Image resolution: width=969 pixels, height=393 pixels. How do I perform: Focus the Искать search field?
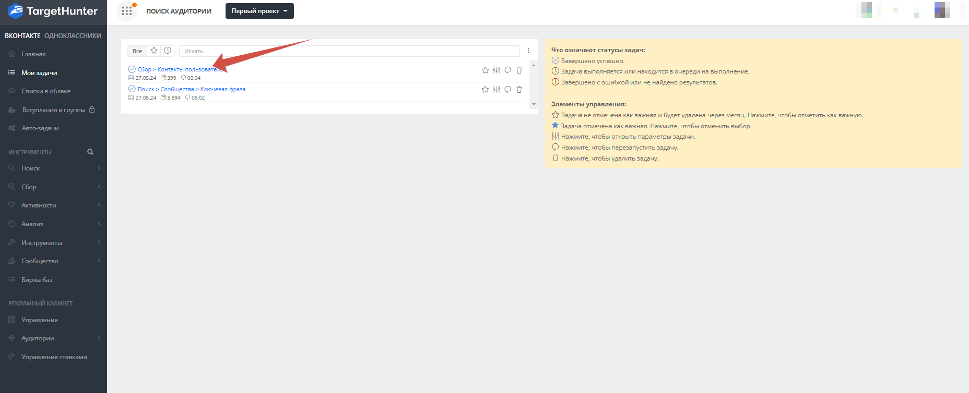[349, 51]
